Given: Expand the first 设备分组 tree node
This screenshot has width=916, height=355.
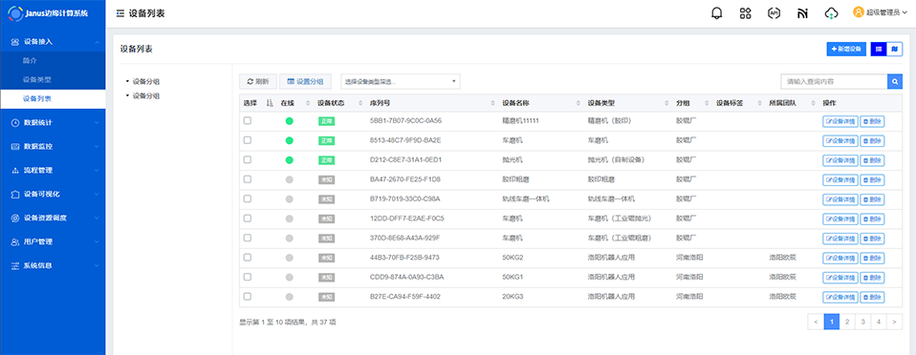Looking at the screenshot, I should pyautogui.click(x=127, y=82).
